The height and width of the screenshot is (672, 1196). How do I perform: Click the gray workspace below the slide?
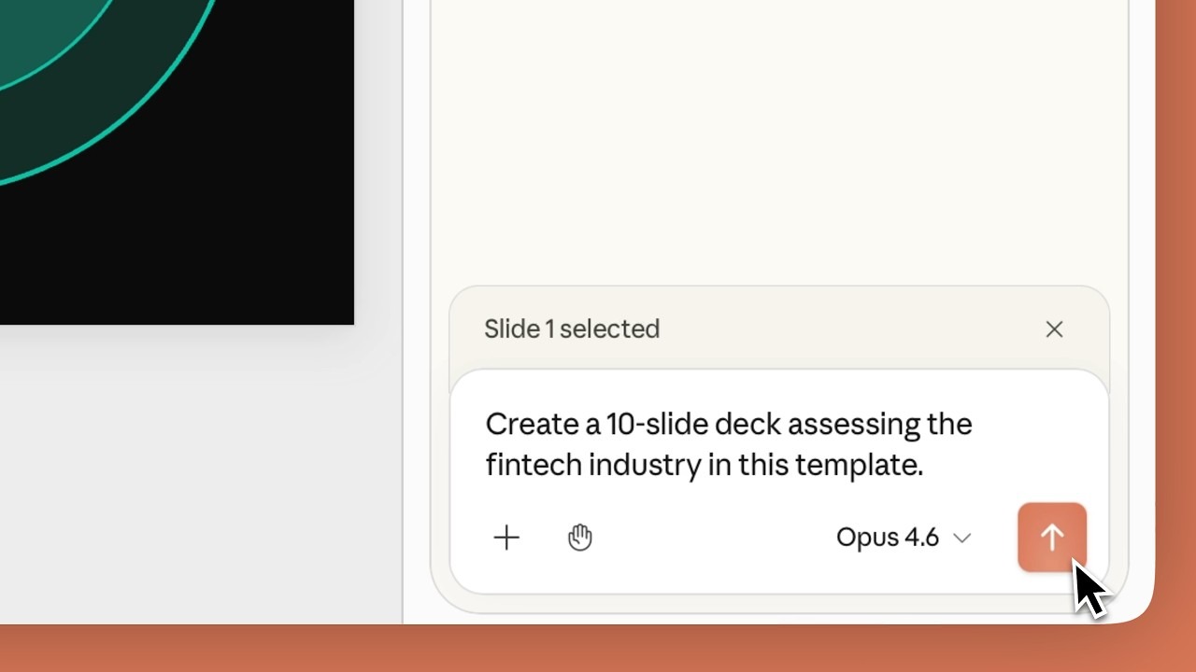coord(187,467)
